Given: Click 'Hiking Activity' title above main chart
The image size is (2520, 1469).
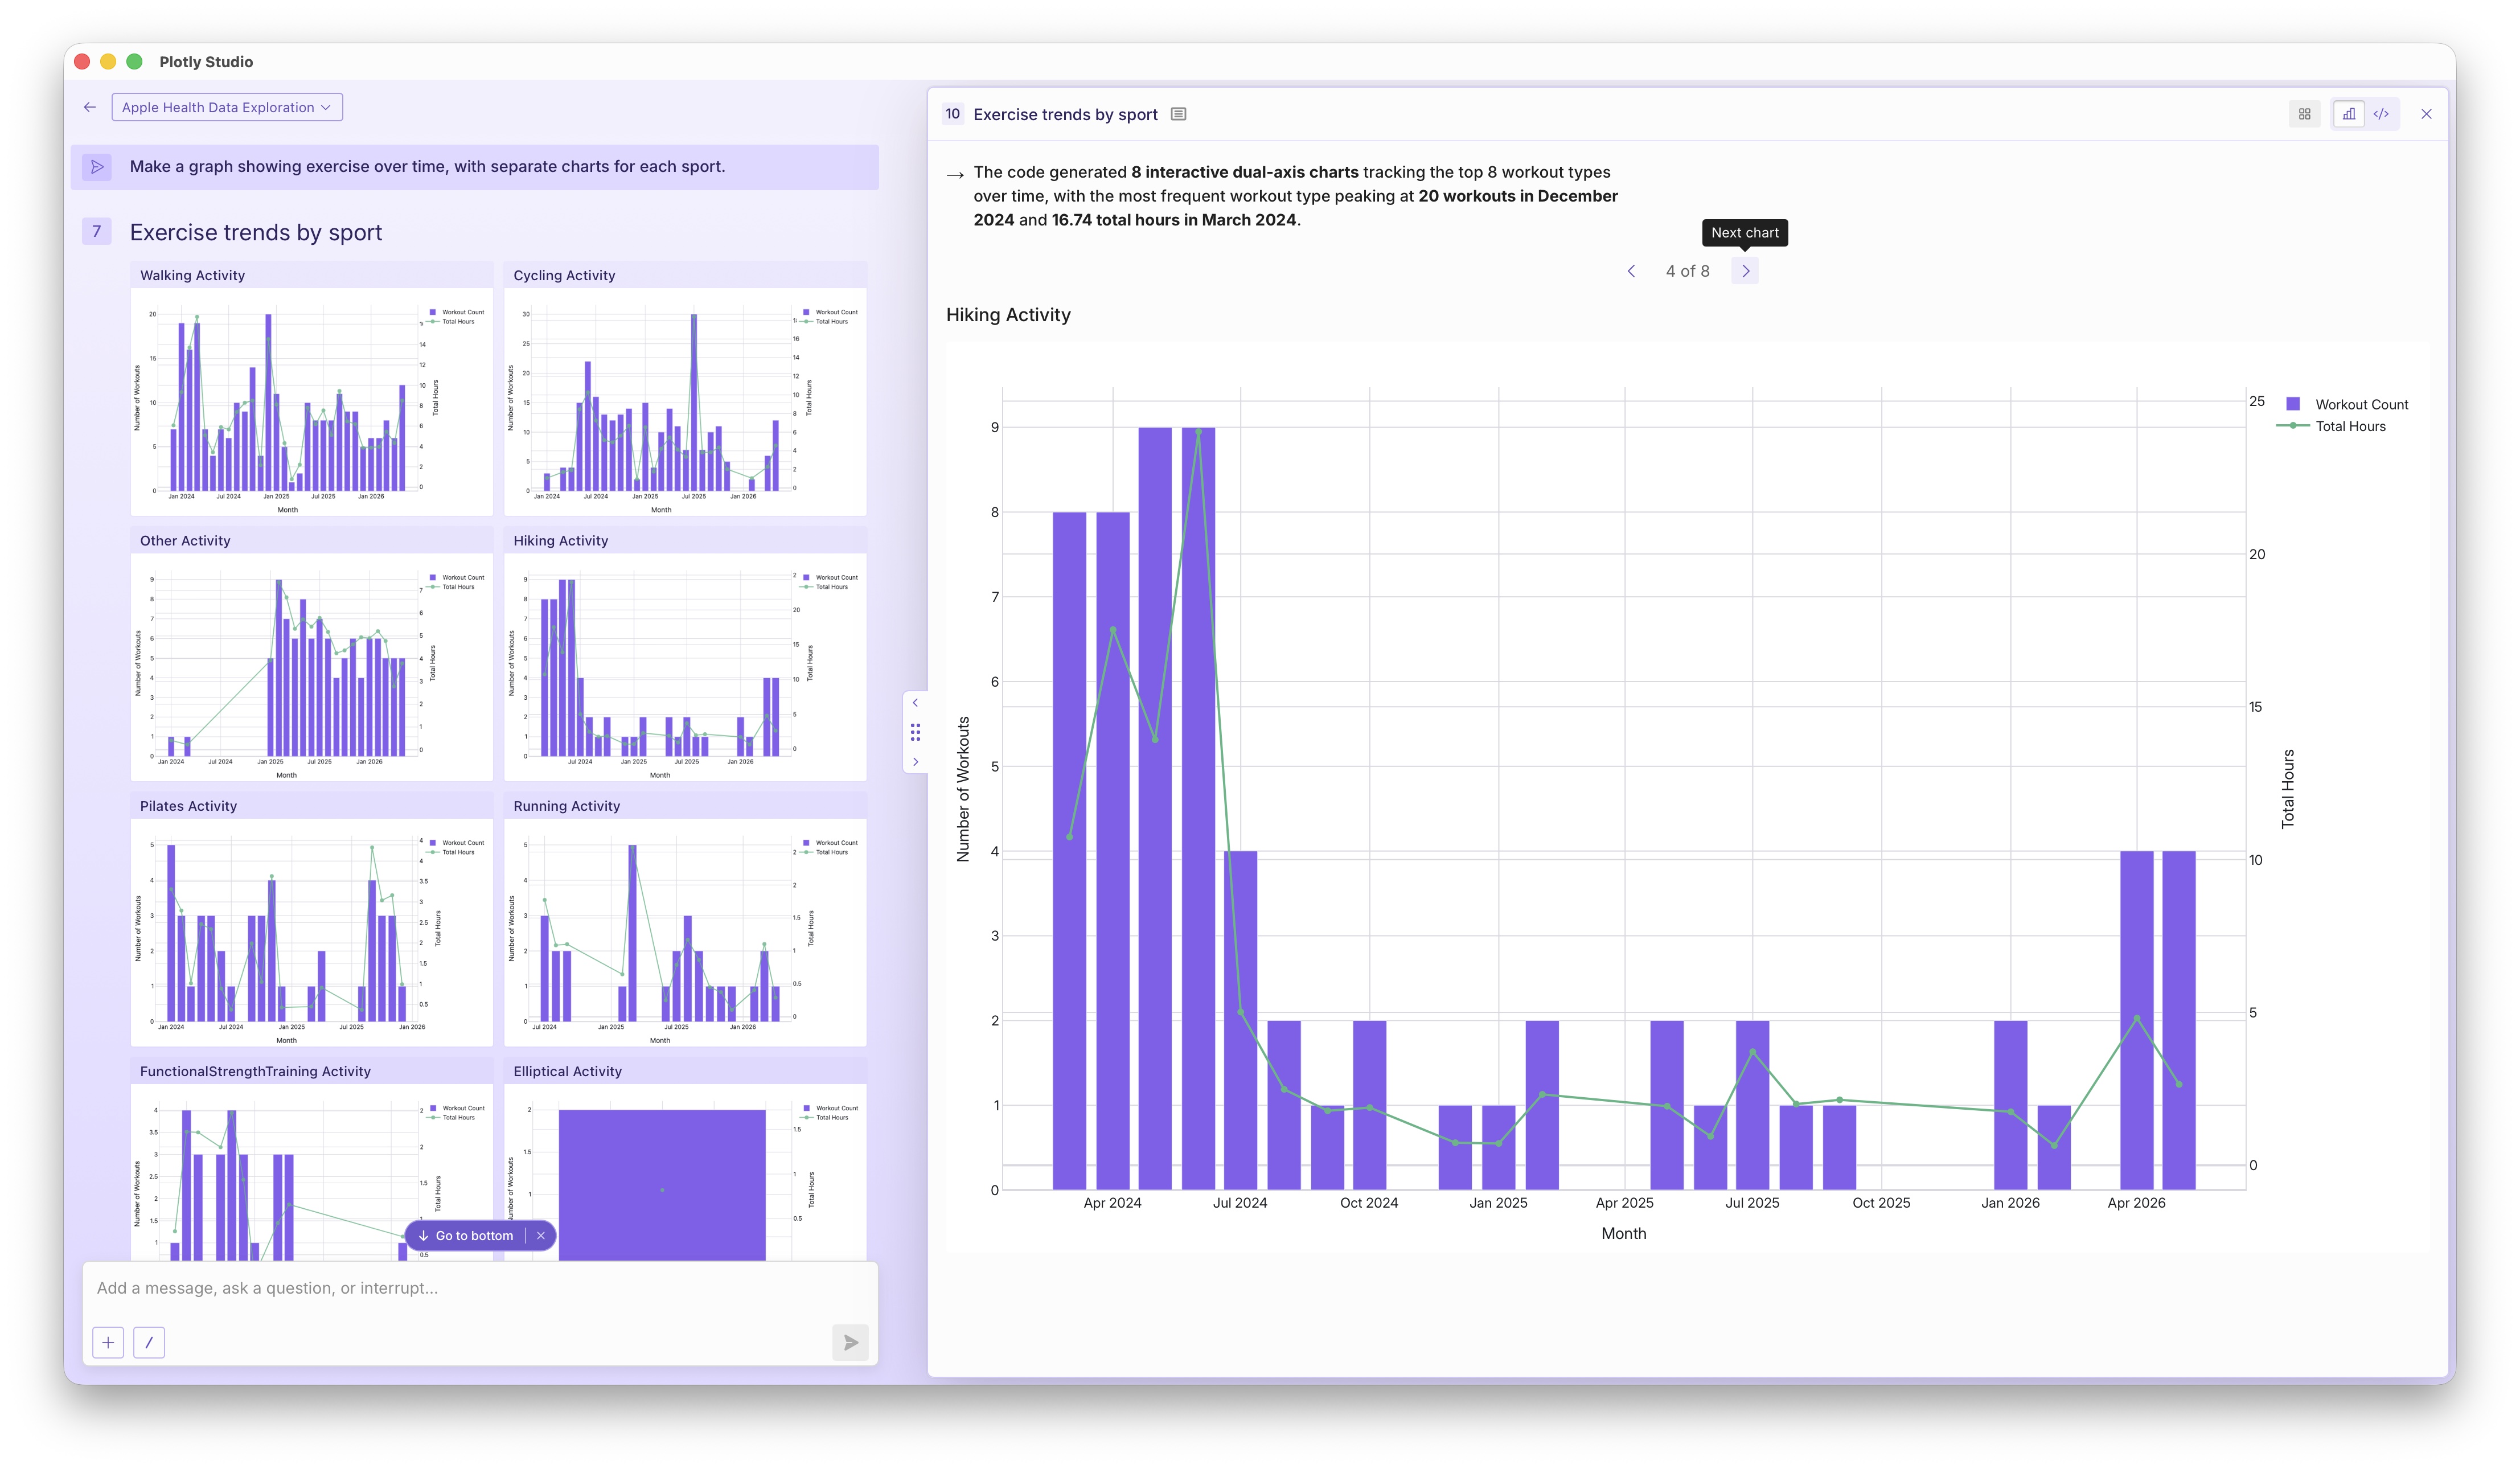Looking at the screenshot, I should [x=1008, y=315].
